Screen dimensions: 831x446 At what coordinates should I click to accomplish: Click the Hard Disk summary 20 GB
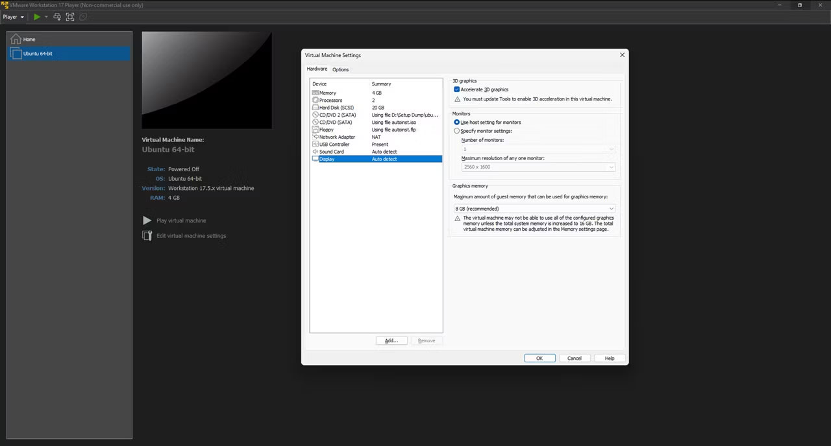coord(378,108)
